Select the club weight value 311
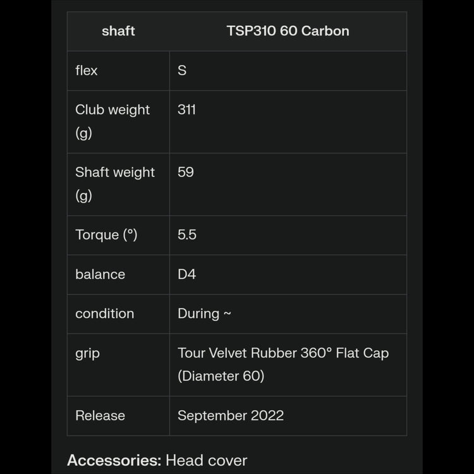474x474 pixels. pyautogui.click(x=186, y=109)
